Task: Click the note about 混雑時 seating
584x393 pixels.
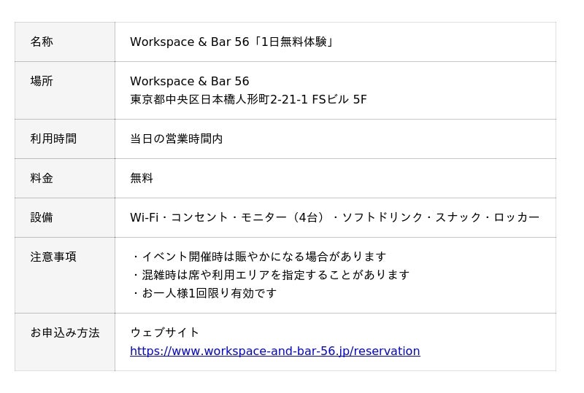Action: point(271,276)
